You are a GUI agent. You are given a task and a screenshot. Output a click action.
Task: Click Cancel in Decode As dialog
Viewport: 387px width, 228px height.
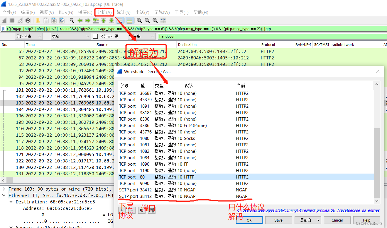tap(337, 220)
